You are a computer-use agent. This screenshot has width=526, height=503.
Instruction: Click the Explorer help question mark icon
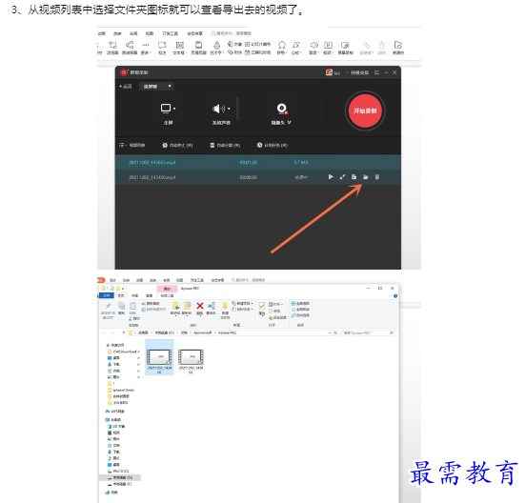click(x=395, y=295)
